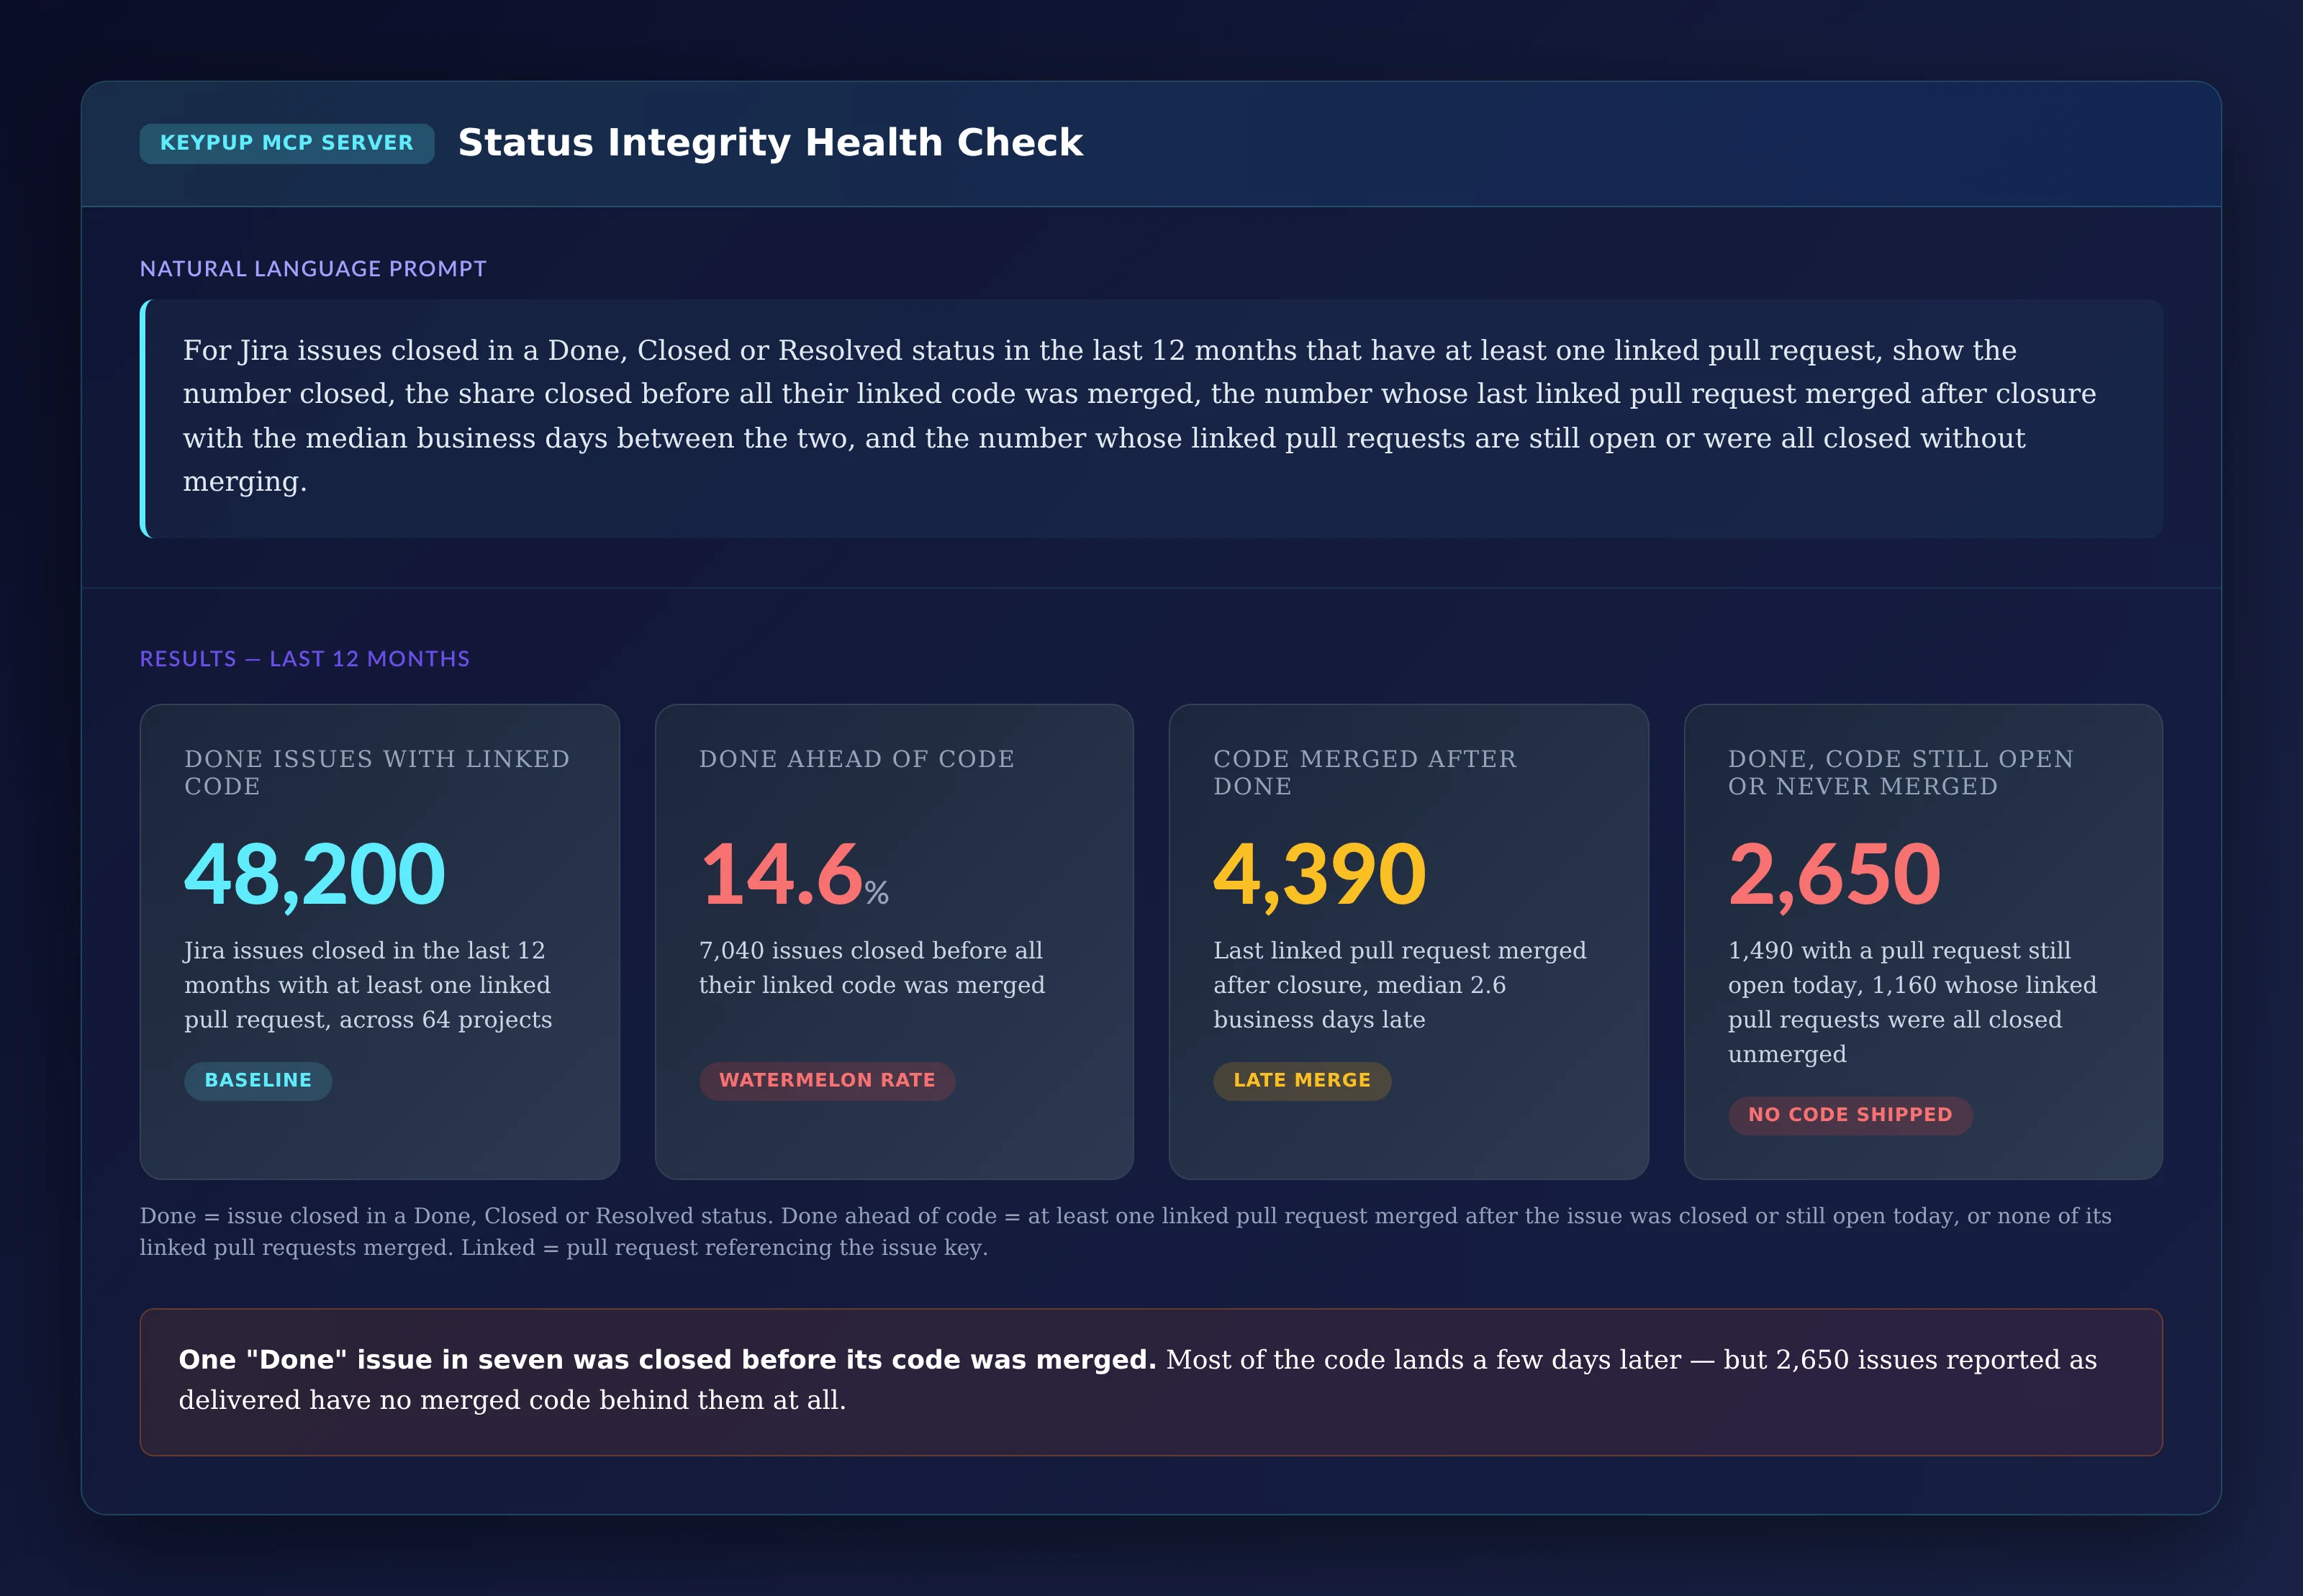
Task: Click the DONE, CODE STILL OPEN label
Action: 1901,772
